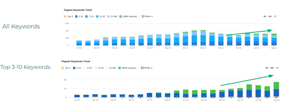
Task: Enable 11-20 checkbox in lower chart legend
Action: point(85,68)
